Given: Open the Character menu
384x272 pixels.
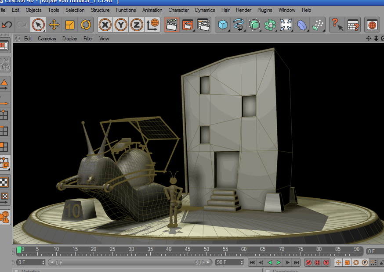Looking at the screenshot, I should tap(178, 10).
